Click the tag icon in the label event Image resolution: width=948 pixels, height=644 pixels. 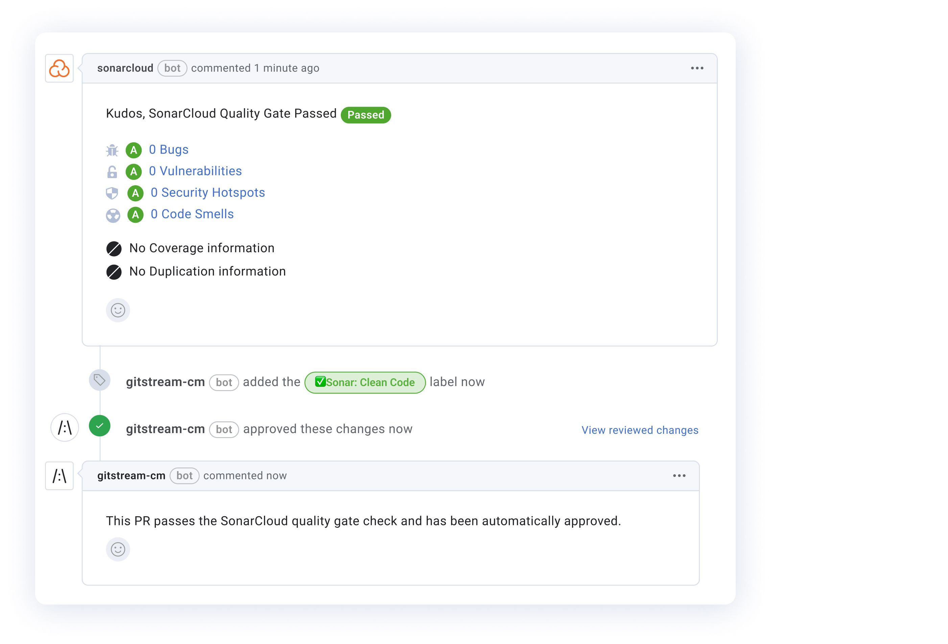99,380
